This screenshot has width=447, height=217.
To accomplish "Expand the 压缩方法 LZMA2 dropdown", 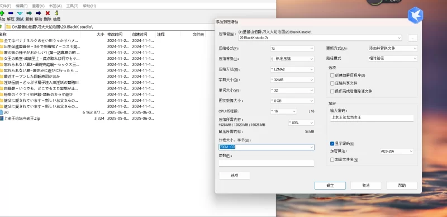I will (x=292, y=69).
